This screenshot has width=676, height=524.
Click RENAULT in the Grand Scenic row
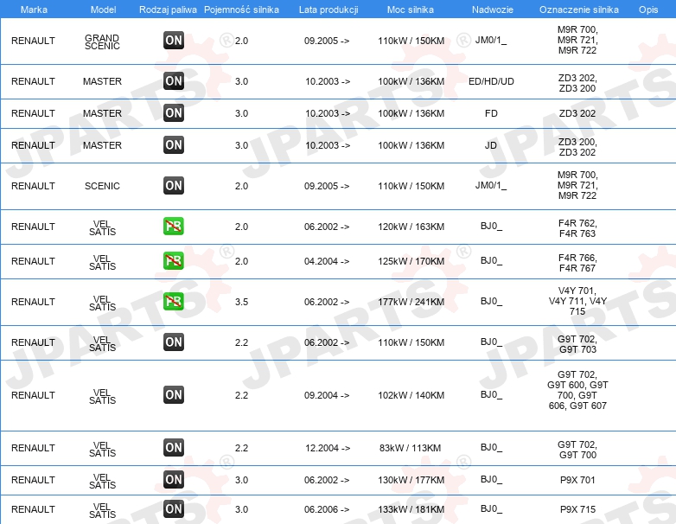(33, 41)
